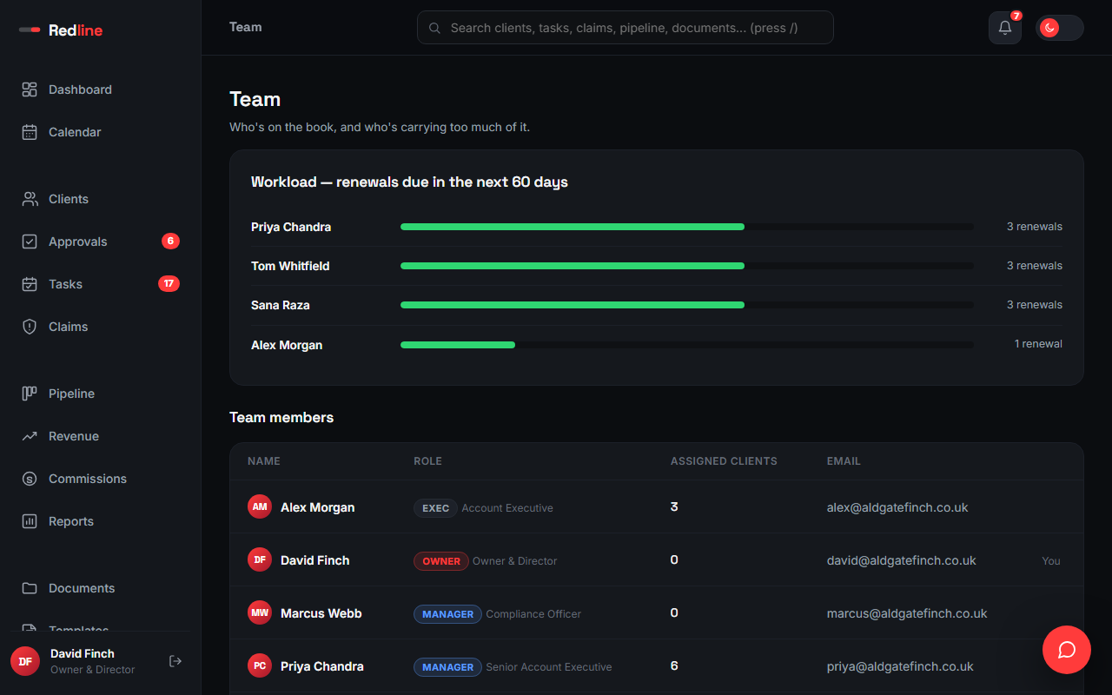
Task: Click the Documents folder icon
Action: (x=30, y=588)
